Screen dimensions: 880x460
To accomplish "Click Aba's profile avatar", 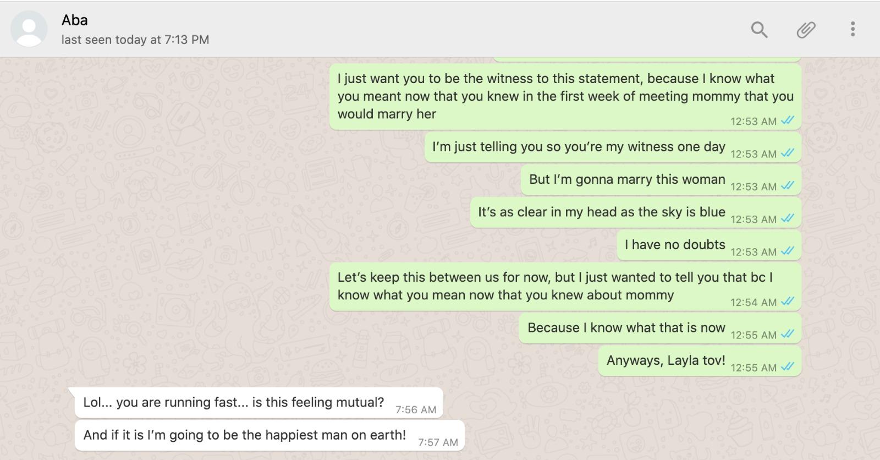I will tap(29, 29).
